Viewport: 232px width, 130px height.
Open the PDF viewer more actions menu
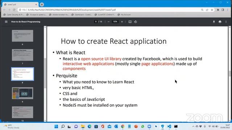[x=226, y=22]
